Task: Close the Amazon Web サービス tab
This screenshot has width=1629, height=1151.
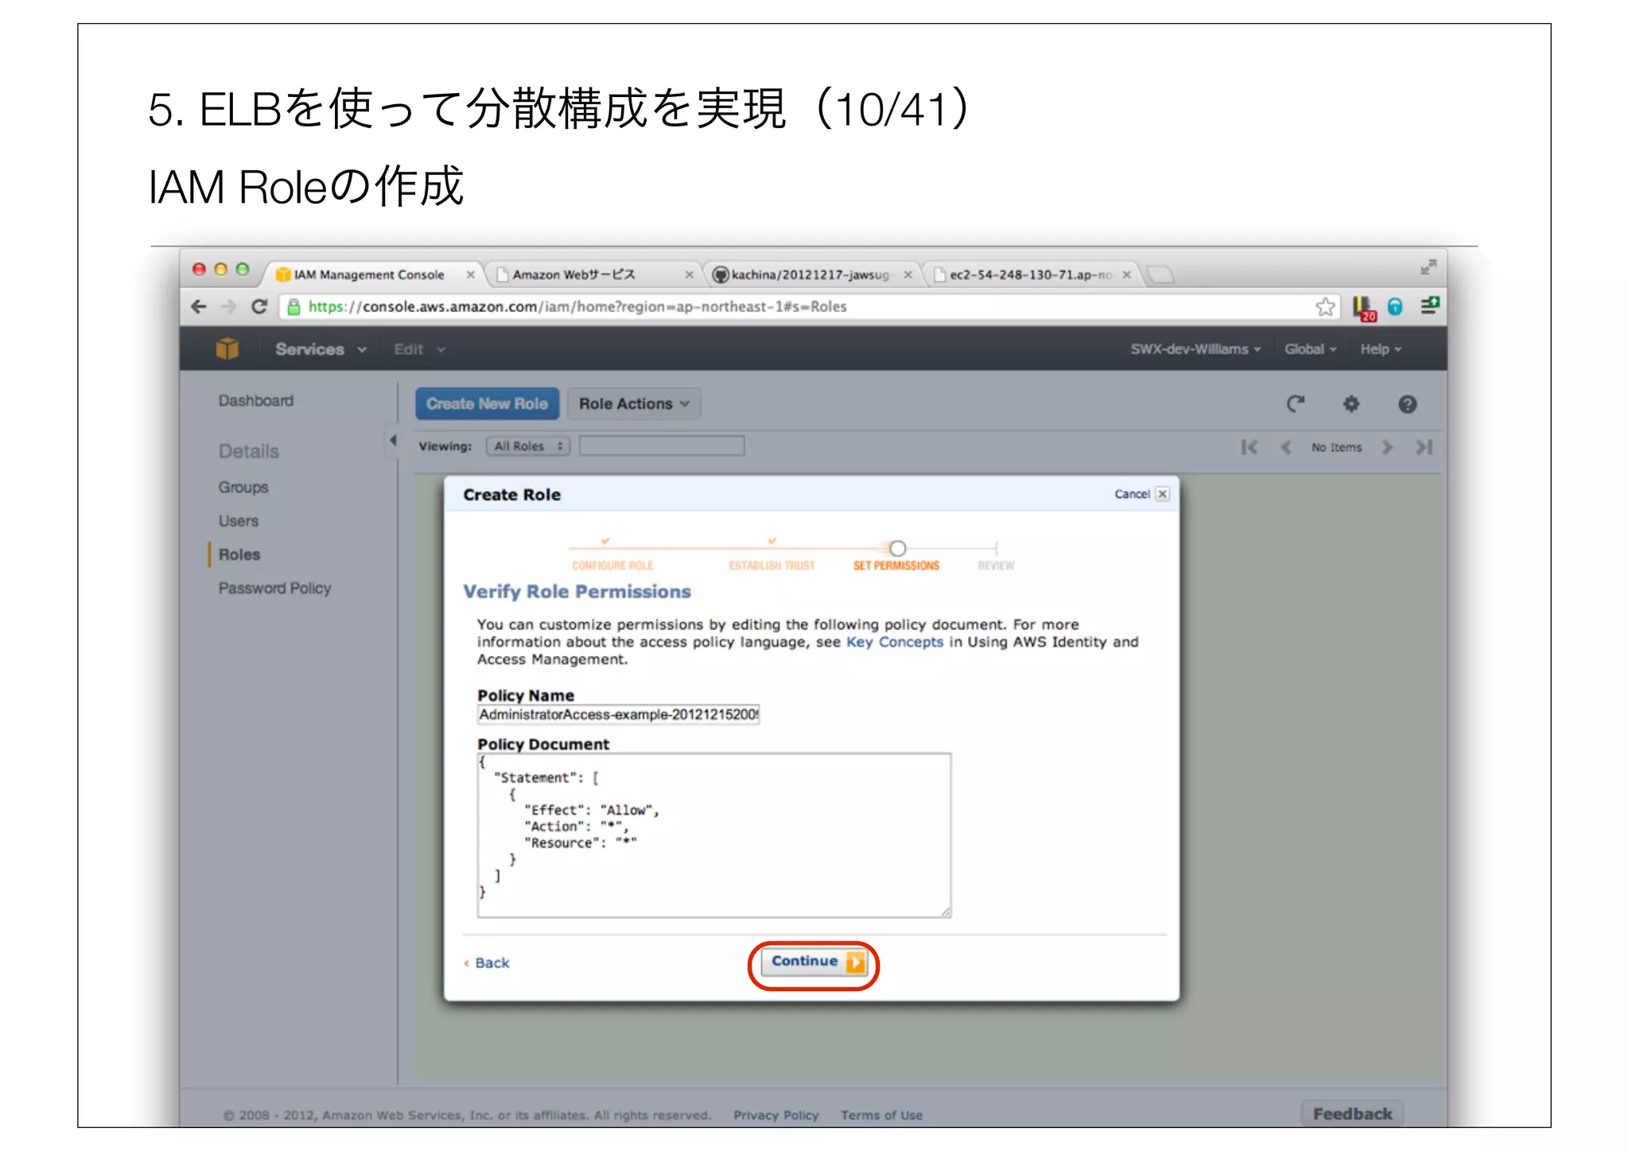Action: click(x=690, y=274)
